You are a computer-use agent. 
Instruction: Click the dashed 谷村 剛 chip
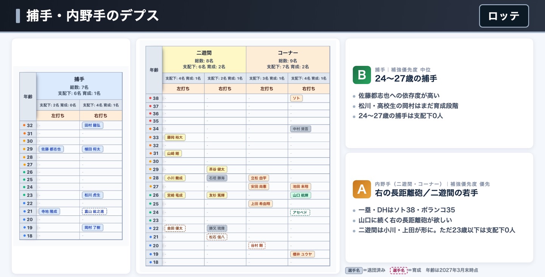(257, 245)
